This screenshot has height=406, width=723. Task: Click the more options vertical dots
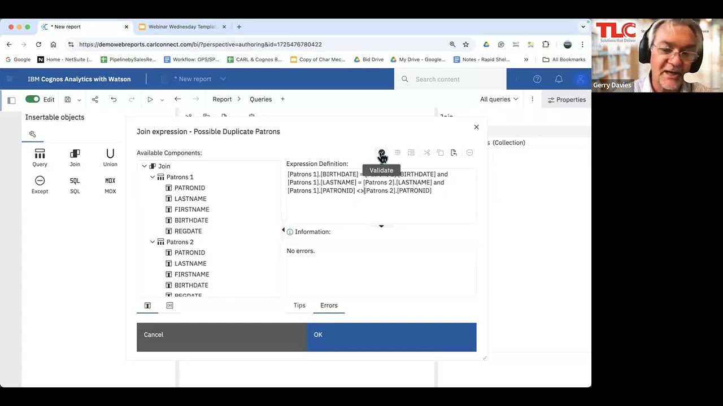(532, 99)
